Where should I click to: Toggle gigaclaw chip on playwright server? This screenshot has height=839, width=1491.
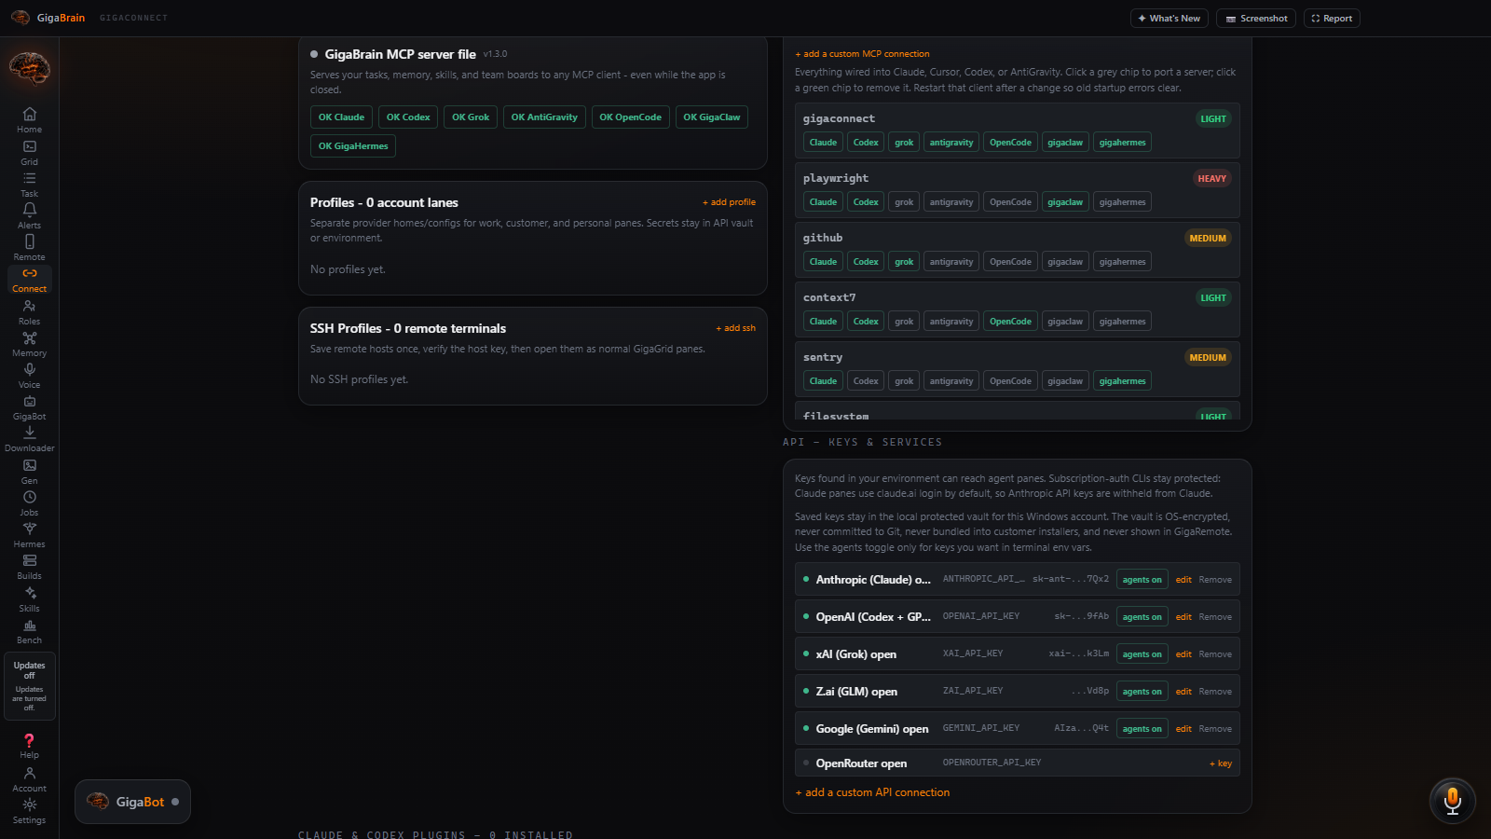pos(1065,202)
